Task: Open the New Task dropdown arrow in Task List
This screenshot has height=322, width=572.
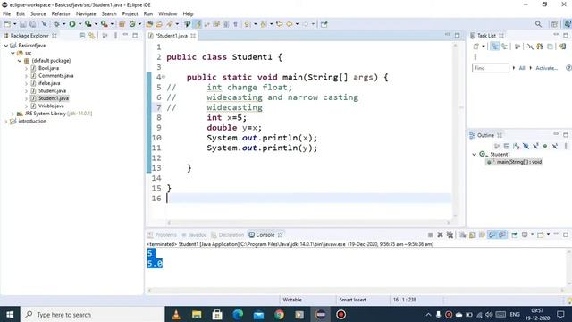Action: tap(484, 47)
